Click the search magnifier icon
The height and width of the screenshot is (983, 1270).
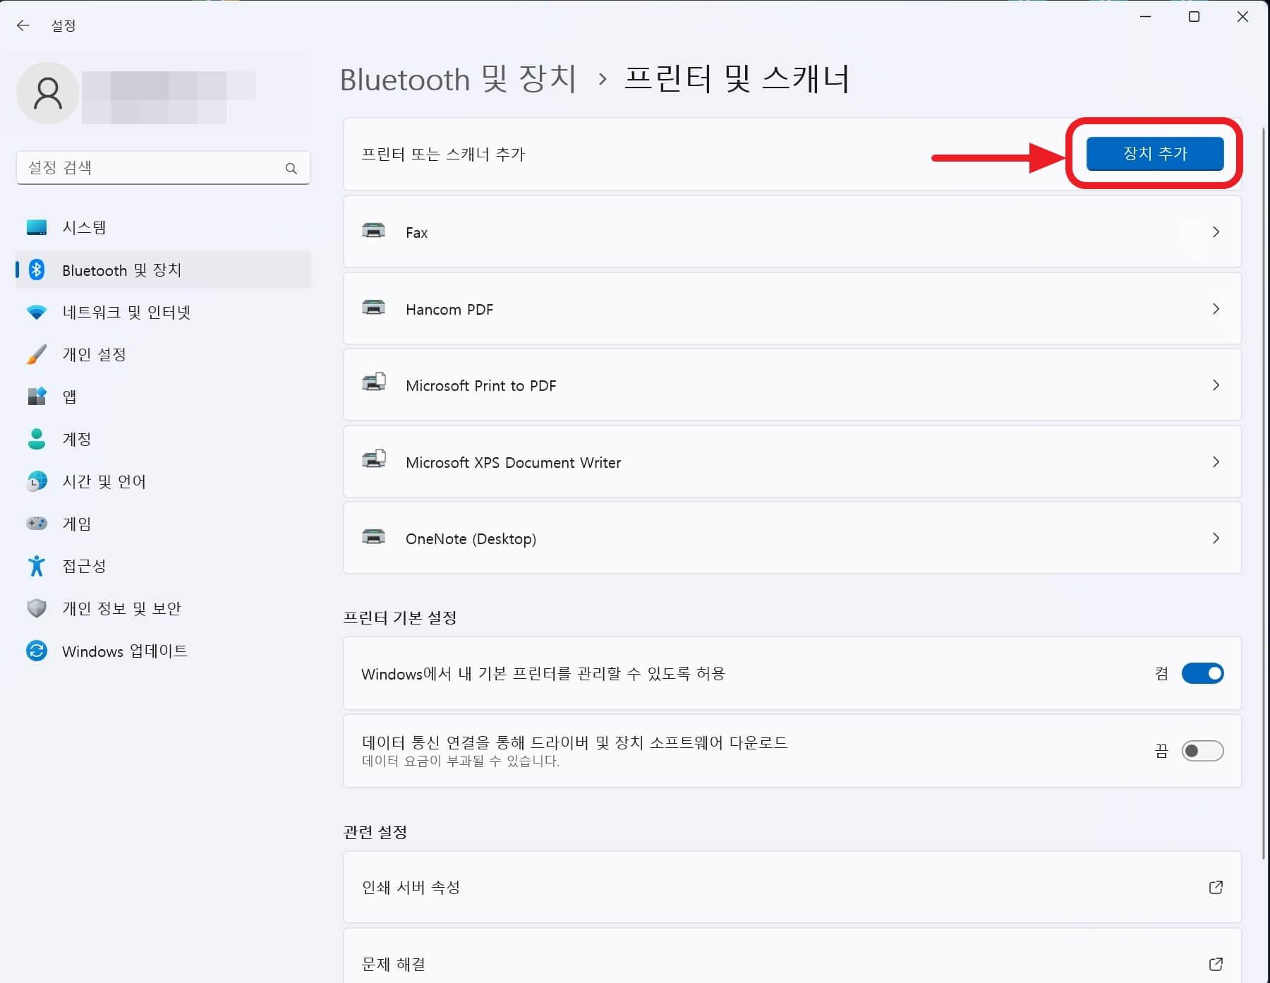(291, 168)
